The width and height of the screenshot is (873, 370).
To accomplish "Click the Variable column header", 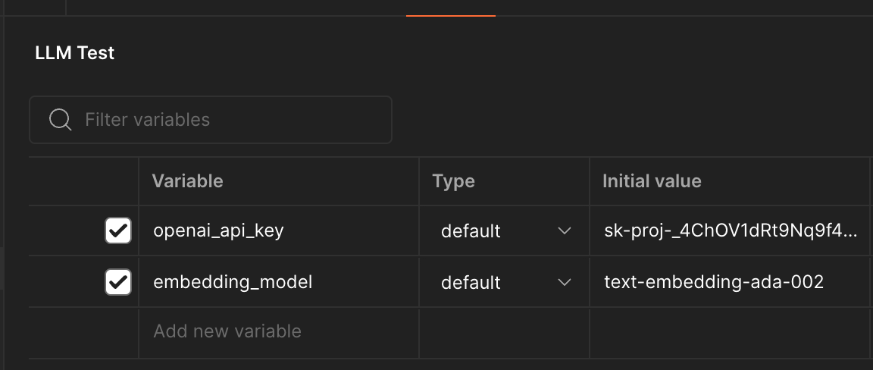I will pyautogui.click(x=187, y=181).
